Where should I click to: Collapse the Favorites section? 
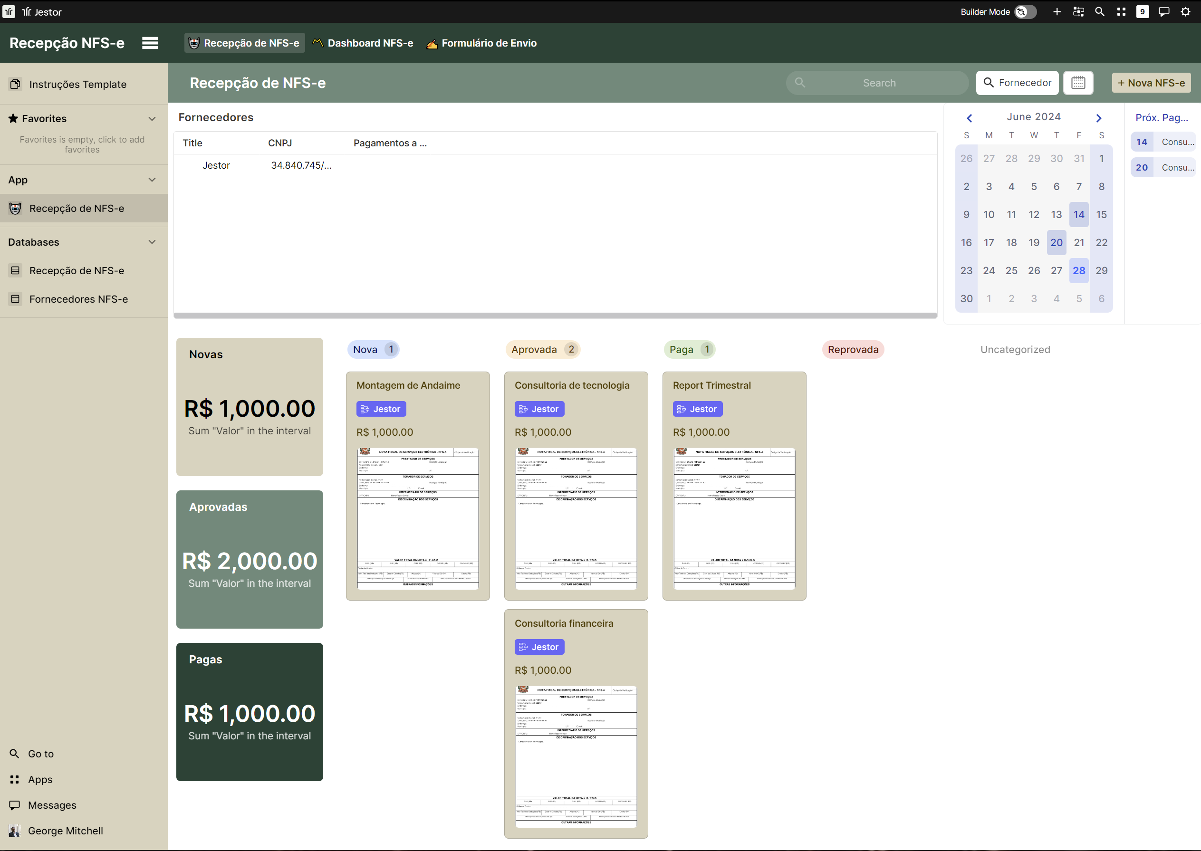[x=152, y=118]
